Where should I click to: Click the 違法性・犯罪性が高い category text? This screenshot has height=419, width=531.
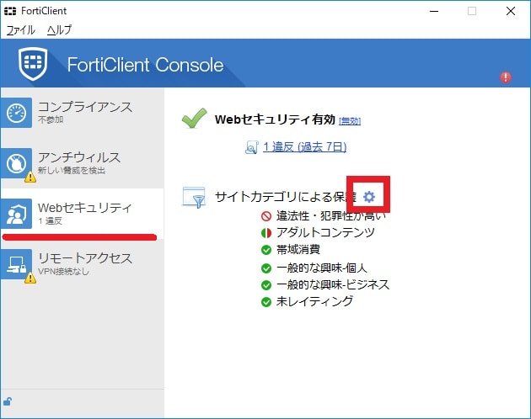[x=331, y=215]
